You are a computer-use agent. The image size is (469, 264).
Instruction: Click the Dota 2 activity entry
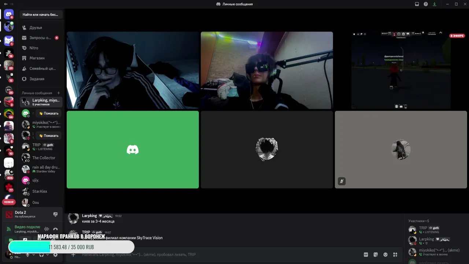point(32,214)
